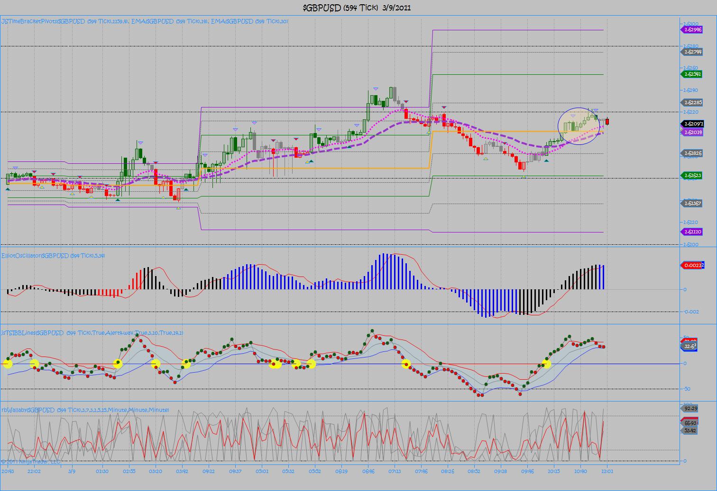The width and height of the screenshot is (717, 491).
Task: Click the 08:52 time axis label
Action: click(x=474, y=471)
